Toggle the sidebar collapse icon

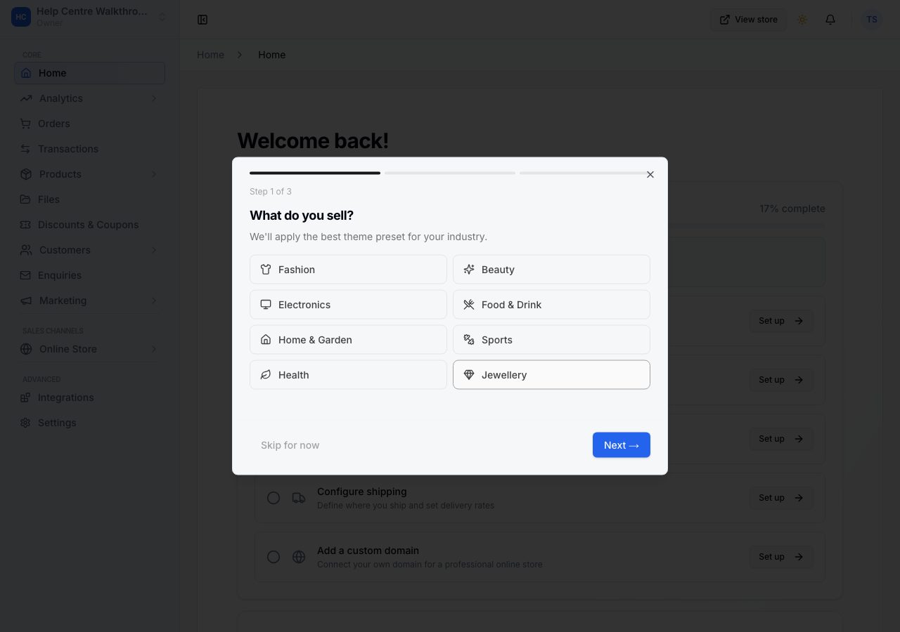202,20
